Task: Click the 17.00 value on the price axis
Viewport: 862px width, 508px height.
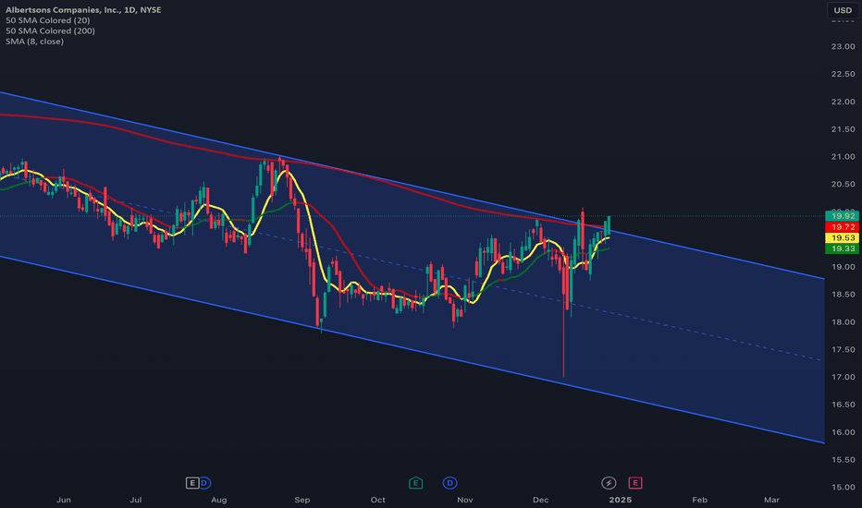Action: (x=843, y=377)
